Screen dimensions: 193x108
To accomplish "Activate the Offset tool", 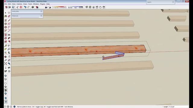I will coord(9,42).
